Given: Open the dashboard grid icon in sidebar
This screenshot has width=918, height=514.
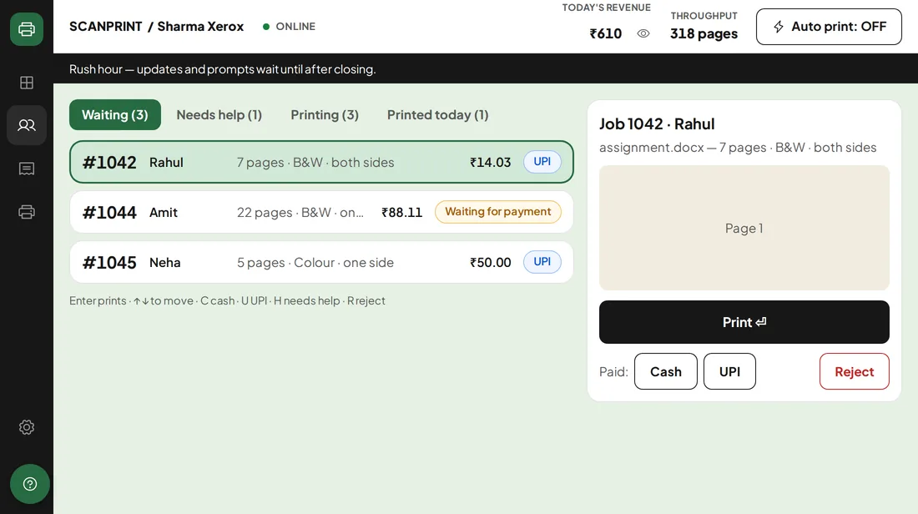Looking at the screenshot, I should [27, 83].
